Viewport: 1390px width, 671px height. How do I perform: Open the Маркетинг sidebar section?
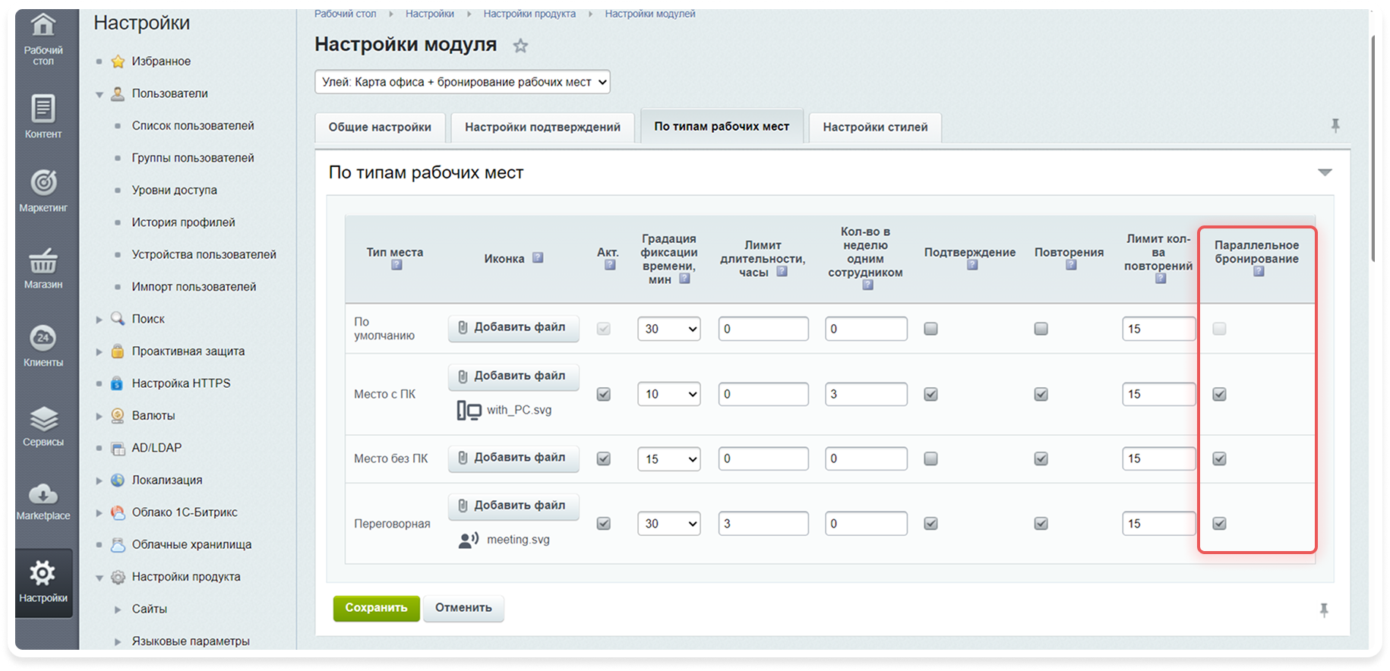[43, 190]
